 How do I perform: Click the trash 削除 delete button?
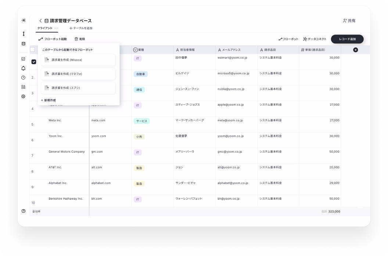[79, 39]
